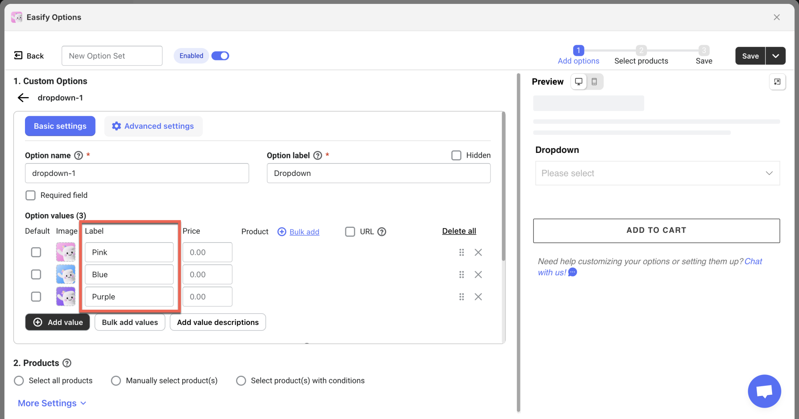Open Option name help tooltip
Viewport: 799px width, 419px height.
coord(78,155)
